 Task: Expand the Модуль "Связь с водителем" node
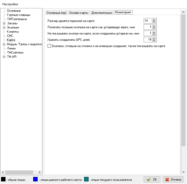coord(4,44)
